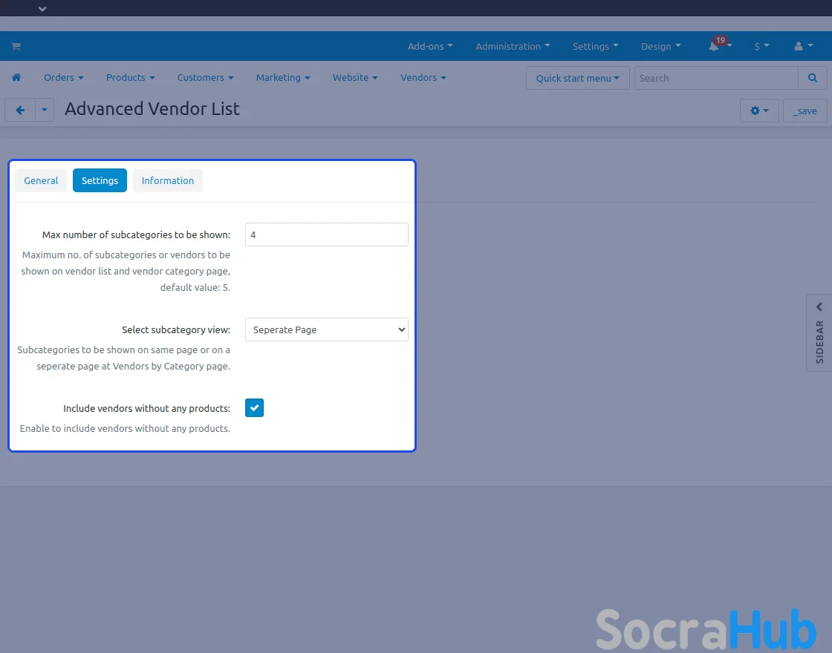The height and width of the screenshot is (653, 832).
Task: Click the back arrow button
Action: tap(20, 111)
